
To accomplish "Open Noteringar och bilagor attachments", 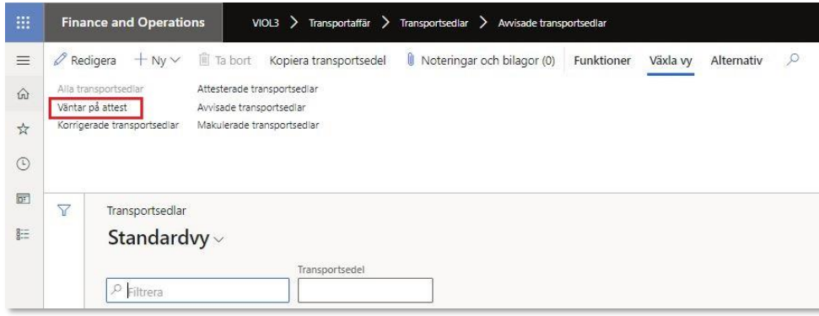I will click(x=481, y=61).
